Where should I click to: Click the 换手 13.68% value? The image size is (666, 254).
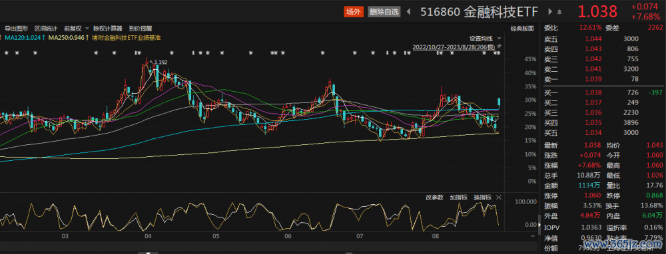[653, 205]
